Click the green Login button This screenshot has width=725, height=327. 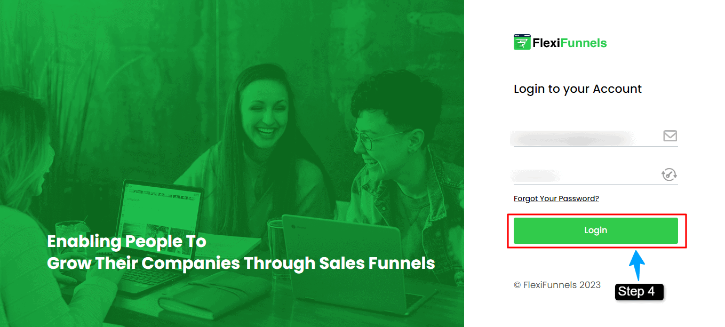pos(595,230)
